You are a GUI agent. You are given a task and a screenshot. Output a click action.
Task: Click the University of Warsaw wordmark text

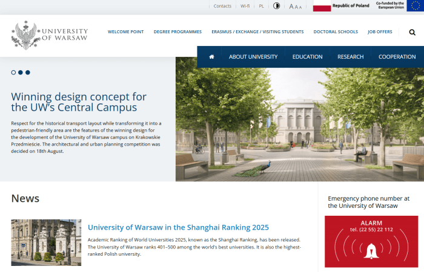pyautogui.click(x=65, y=34)
